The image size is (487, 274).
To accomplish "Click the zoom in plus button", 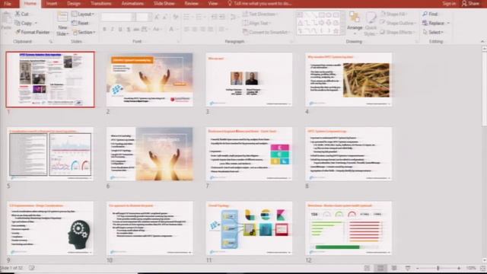I will (459, 268).
